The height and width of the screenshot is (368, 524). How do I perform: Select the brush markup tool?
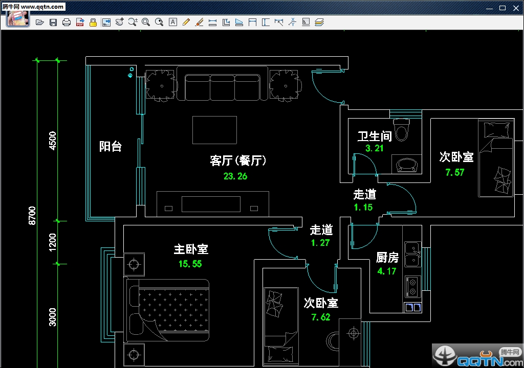coord(199,22)
